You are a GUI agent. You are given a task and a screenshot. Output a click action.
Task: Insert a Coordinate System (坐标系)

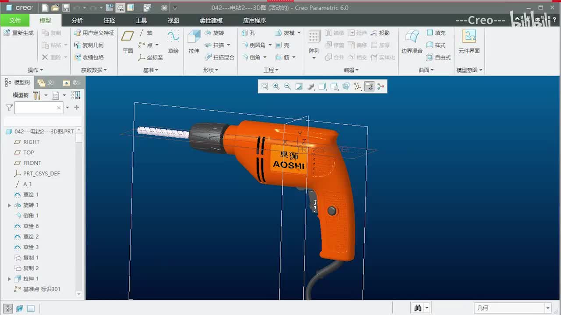[x=150, y=57]
